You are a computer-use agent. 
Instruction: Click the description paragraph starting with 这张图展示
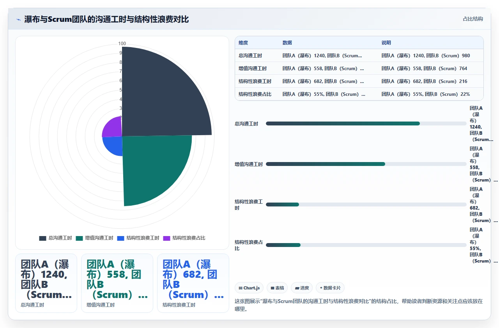pyautogui.click(x=359, y=305)
